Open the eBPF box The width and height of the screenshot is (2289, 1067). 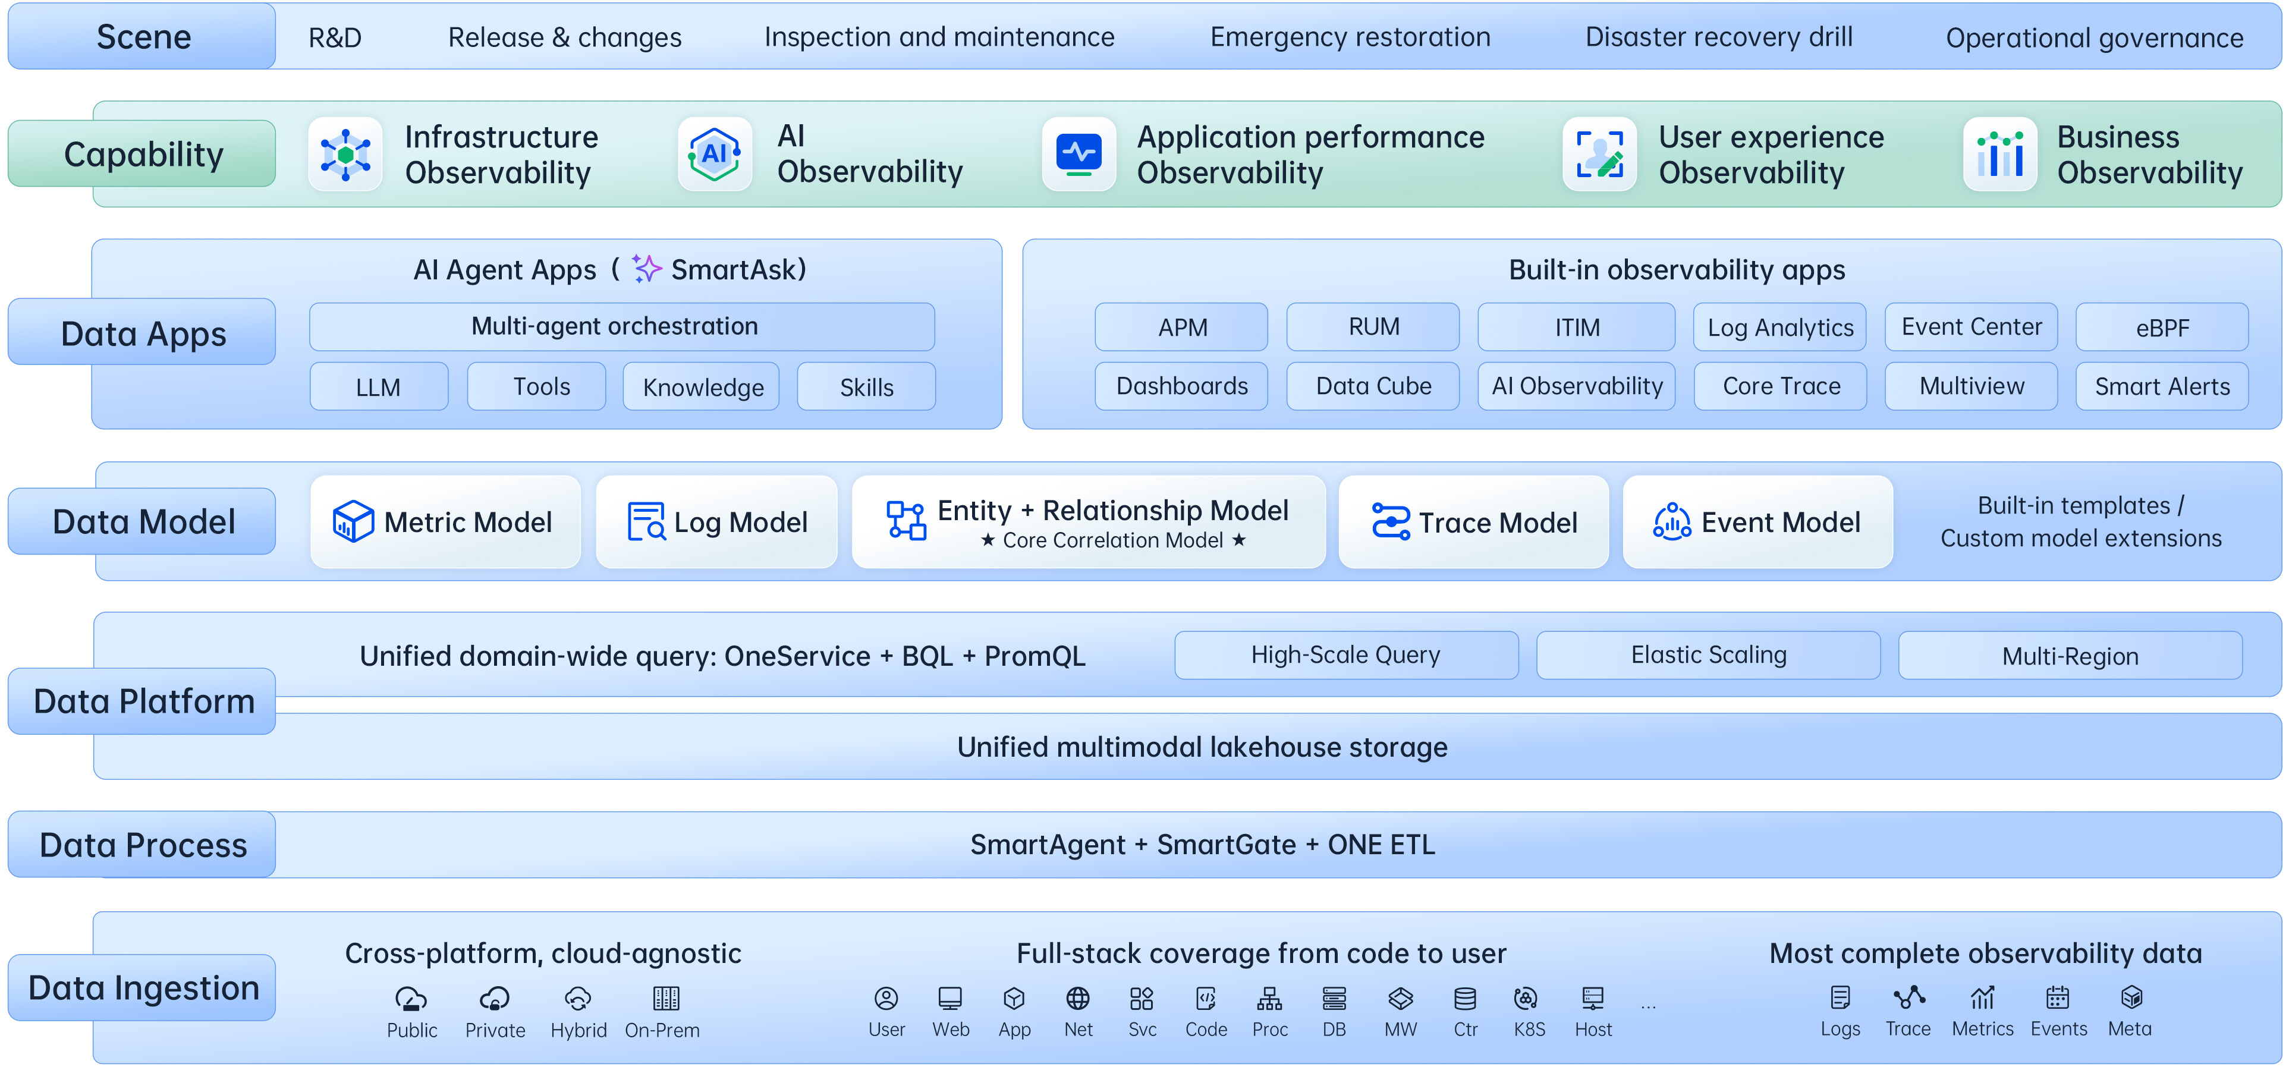(x=2162, y=327)
